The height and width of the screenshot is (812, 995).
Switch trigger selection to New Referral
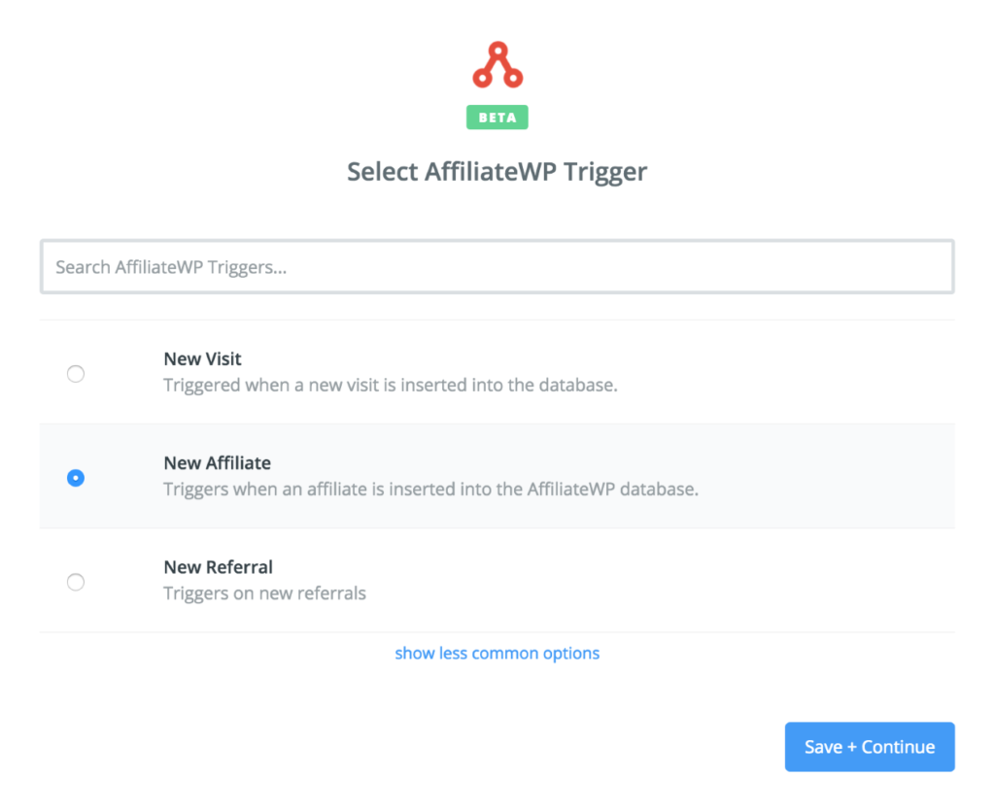pyautogui.click(x=76, y=582)
